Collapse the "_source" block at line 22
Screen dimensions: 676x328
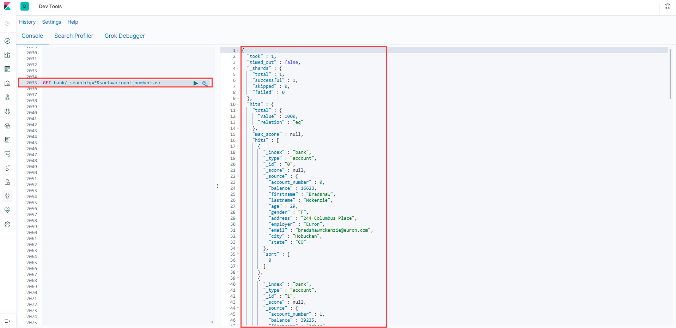[x=238, y=176]
